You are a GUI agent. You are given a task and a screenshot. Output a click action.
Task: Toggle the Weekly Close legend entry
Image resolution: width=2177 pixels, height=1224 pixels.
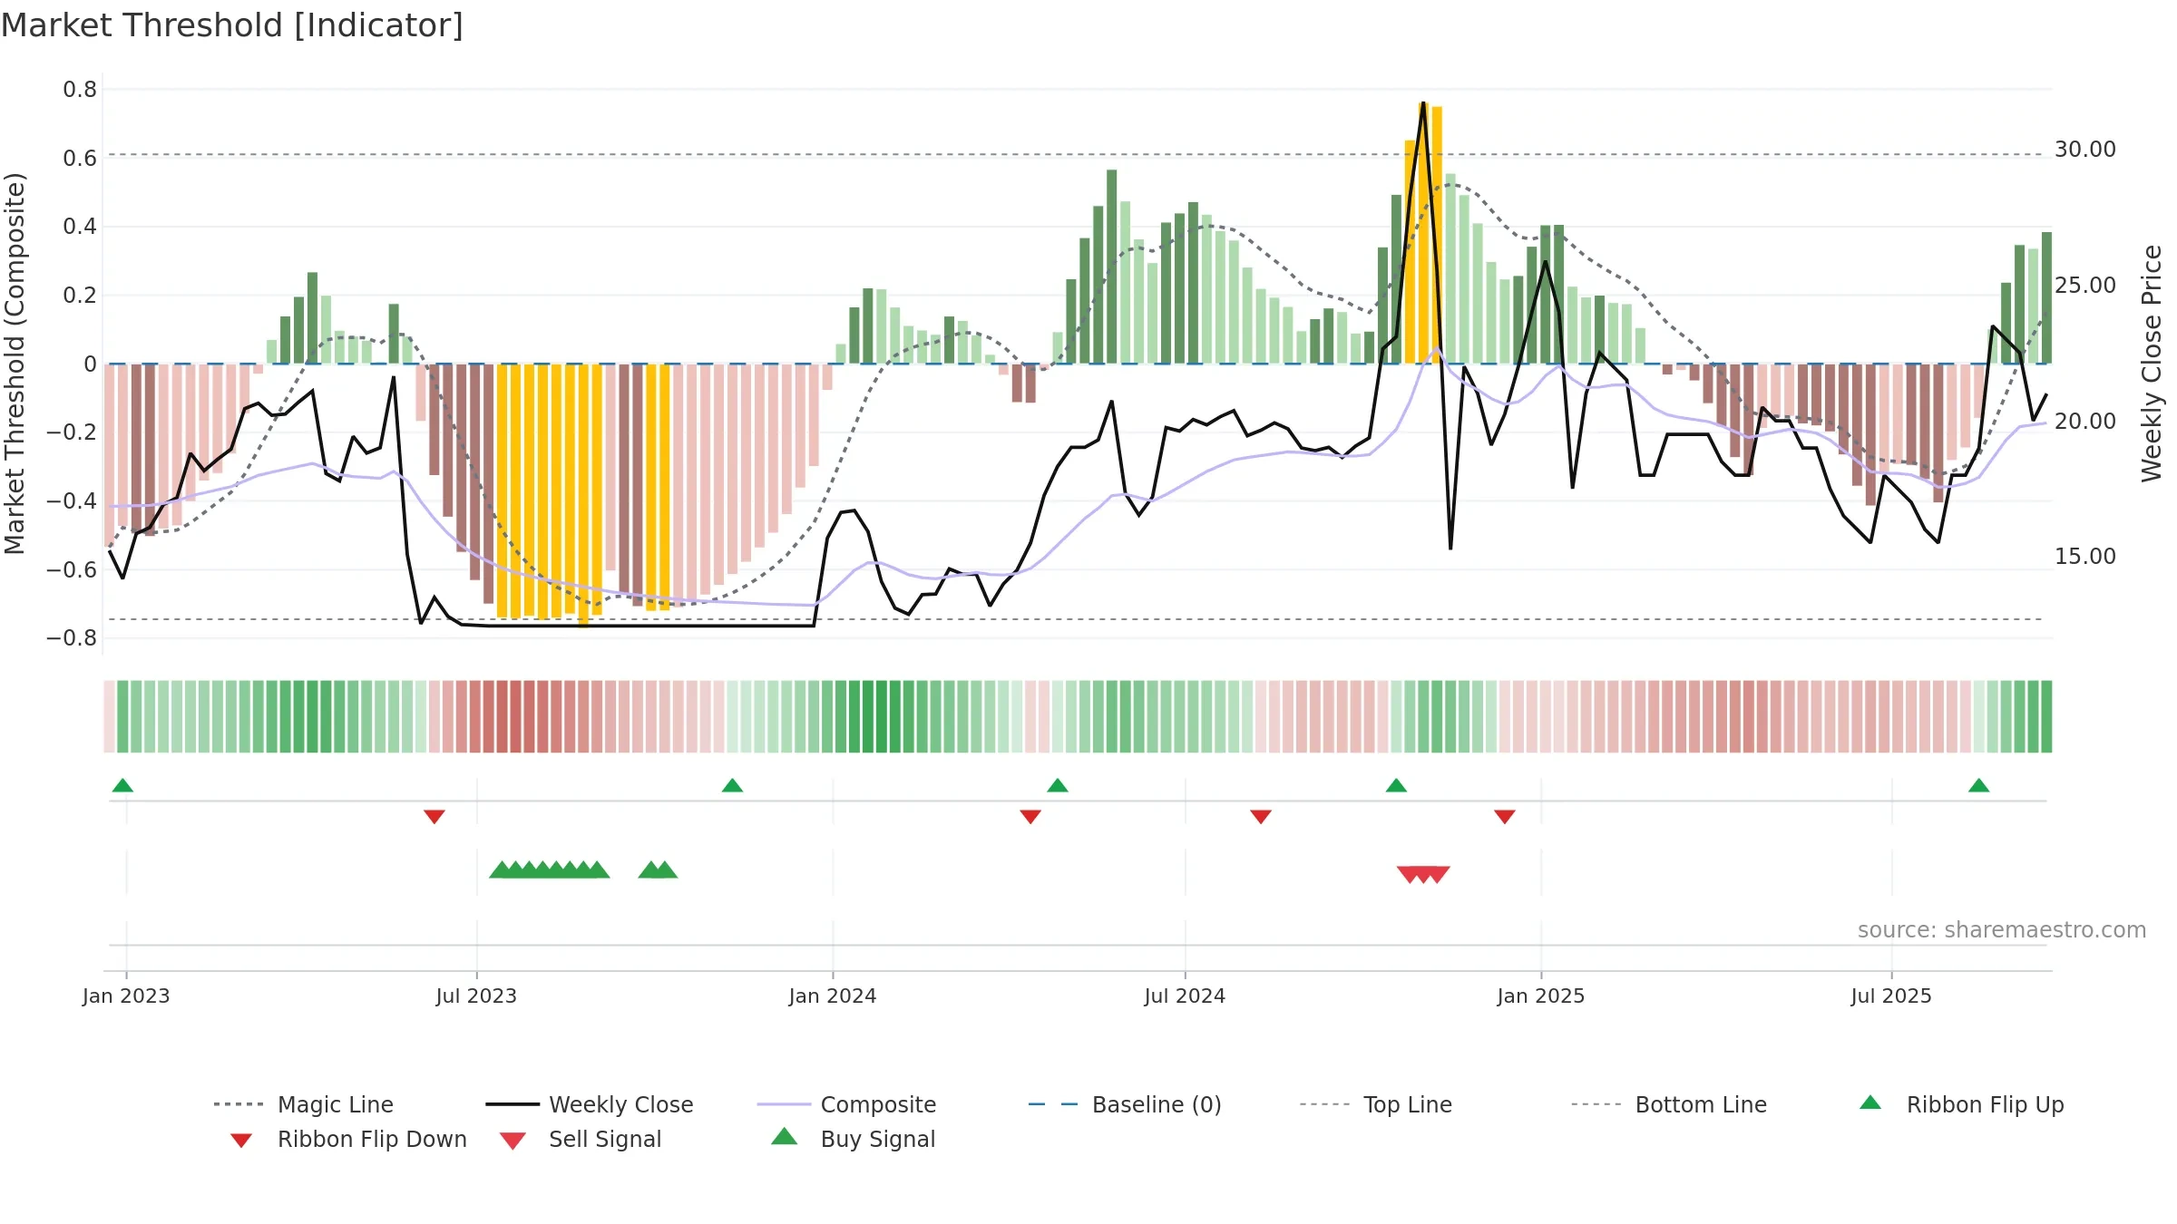pyautogui.click(x=589, y=1104)
